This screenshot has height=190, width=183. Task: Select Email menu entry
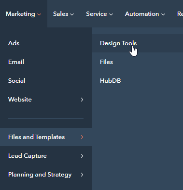(46, 62)
